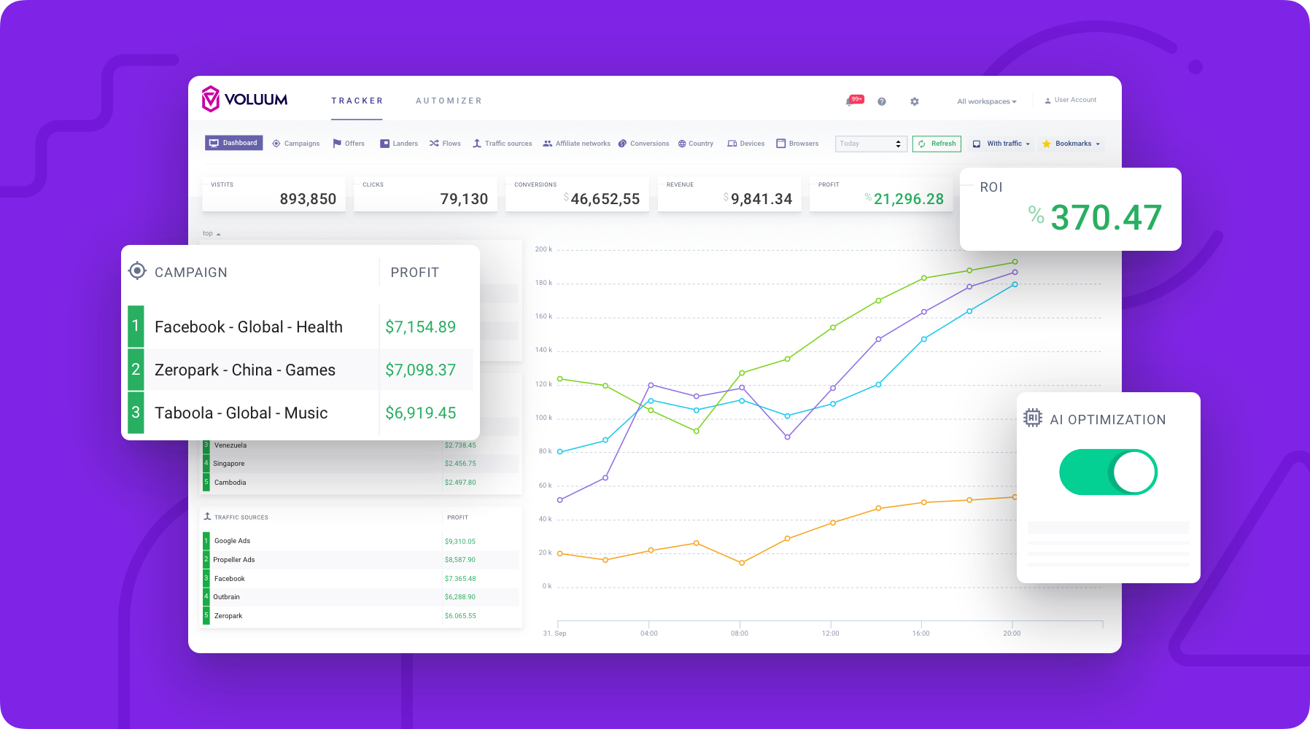Click the Browsers window icon
Viewport: 1310px width, 729px height.
click(x=780, y=144)
